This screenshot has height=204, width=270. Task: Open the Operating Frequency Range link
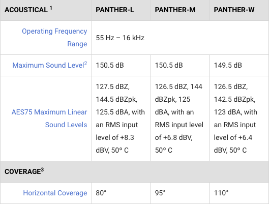click(x=54, y=38)
